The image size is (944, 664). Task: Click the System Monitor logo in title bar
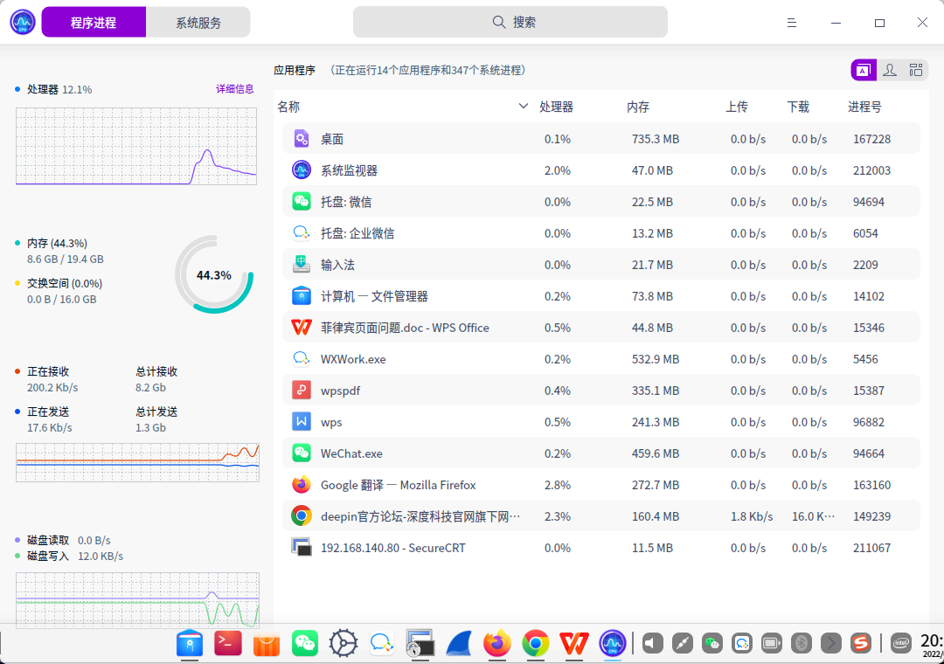[x=23, y=22]
